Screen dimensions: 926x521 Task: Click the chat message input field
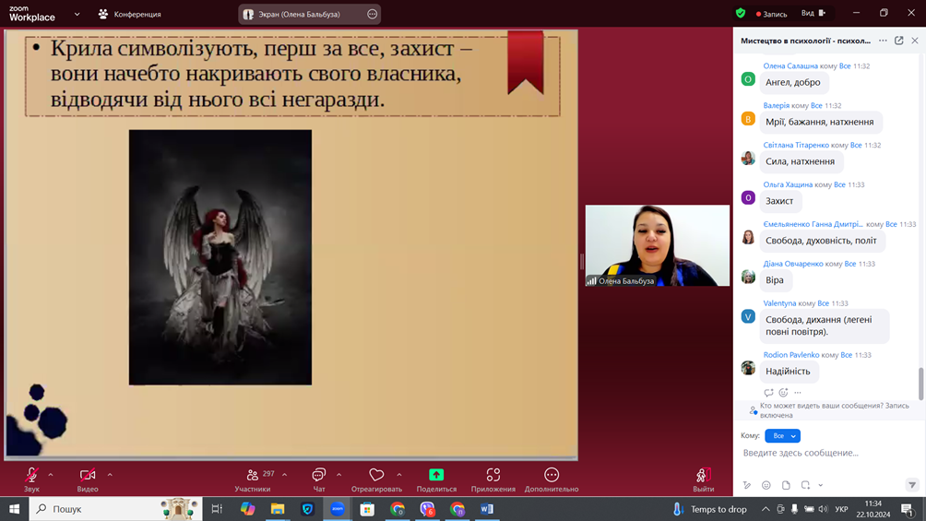coord(825,453)
